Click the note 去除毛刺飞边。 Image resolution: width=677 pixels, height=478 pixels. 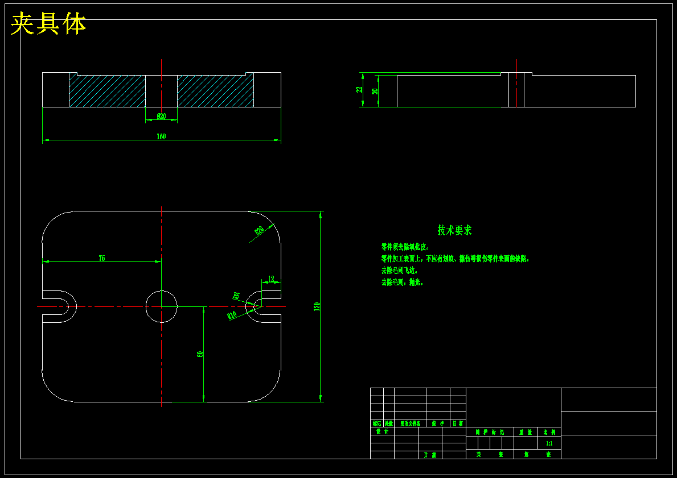[x=399, y=270]
